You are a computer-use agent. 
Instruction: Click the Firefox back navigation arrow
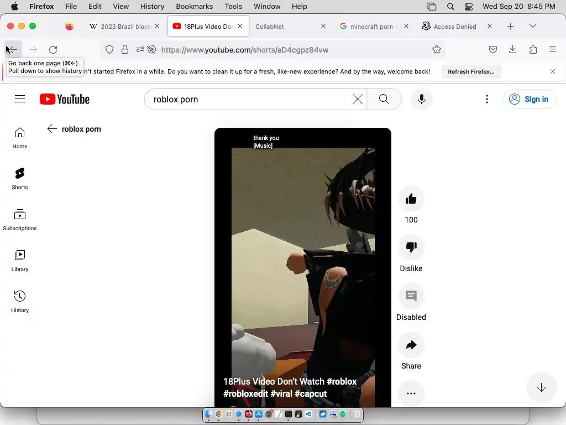tap(12, 49)
